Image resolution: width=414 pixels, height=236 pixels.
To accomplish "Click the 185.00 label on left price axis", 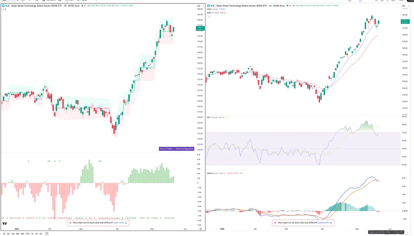I will point(200,9).
